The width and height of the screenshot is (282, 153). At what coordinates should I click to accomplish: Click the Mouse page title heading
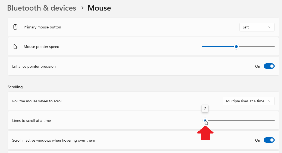tap(99, 8)
